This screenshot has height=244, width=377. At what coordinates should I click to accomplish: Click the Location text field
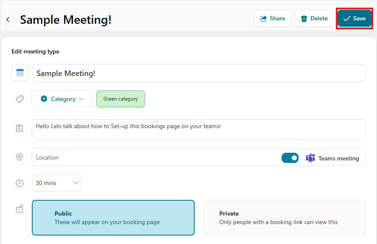(x=153, y=157)
